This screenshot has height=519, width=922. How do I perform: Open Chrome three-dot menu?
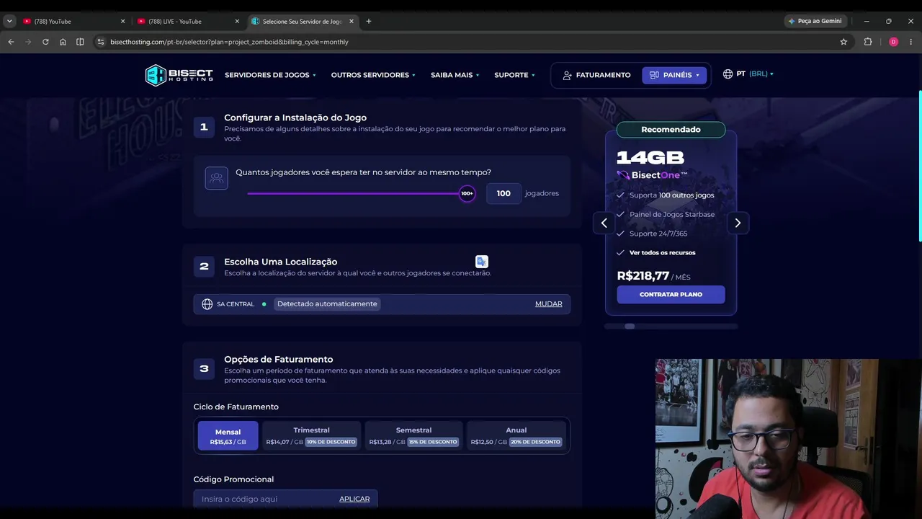click(x=911, y=42)
